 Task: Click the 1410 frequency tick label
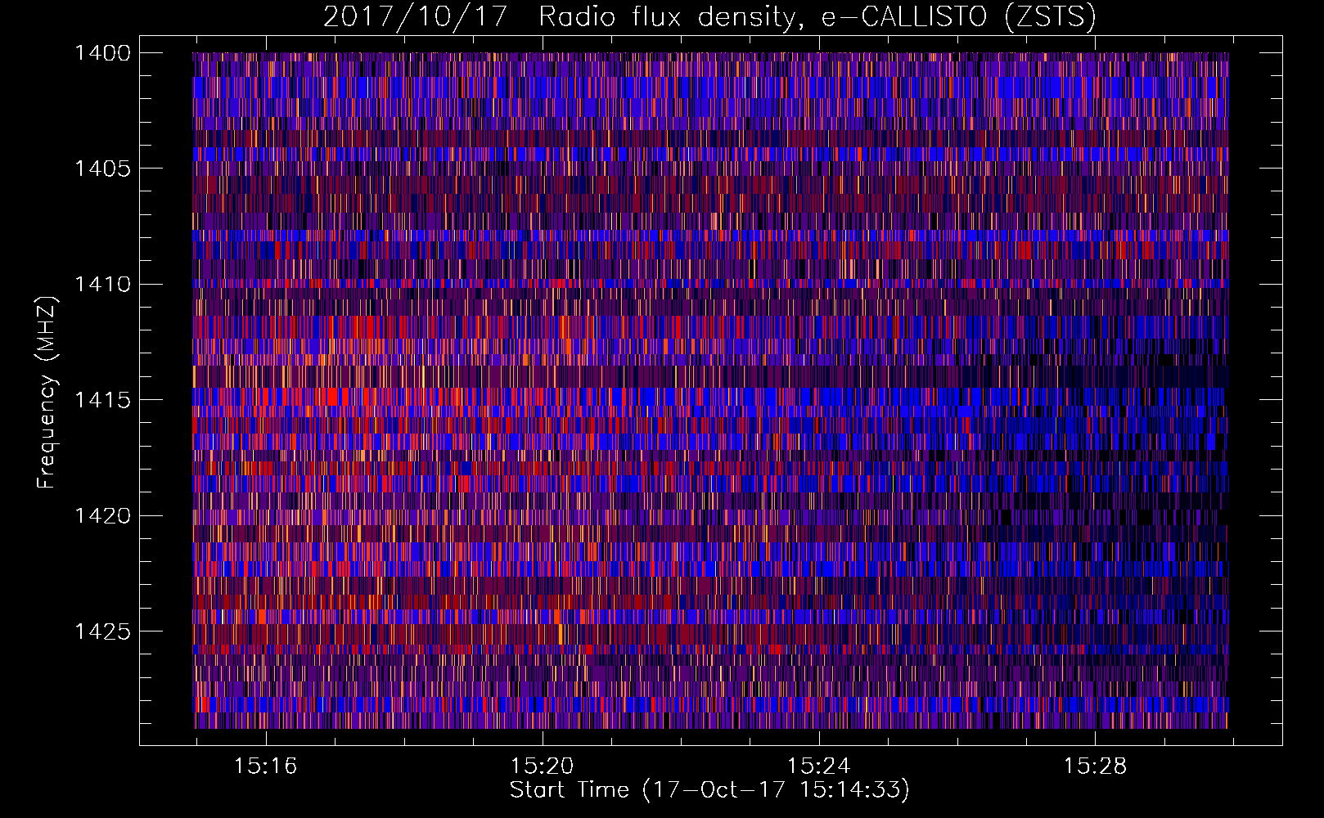pyautogui.click(x=102, y=285)
